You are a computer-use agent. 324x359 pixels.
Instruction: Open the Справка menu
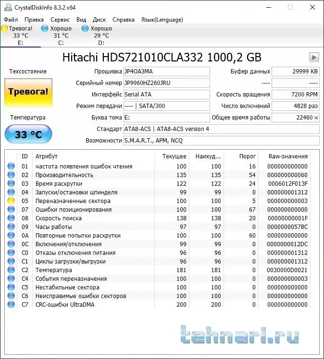(124, 20)
